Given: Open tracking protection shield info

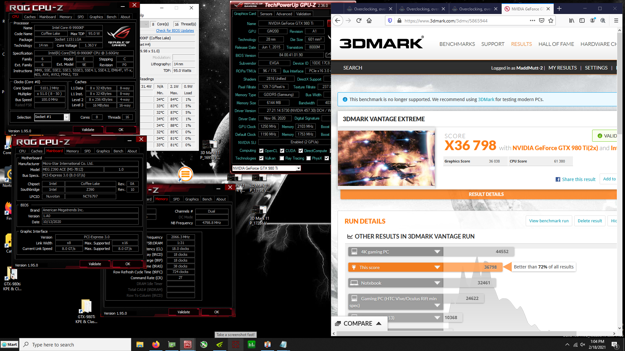Looking at the screenshot, I should coord(390,20).
